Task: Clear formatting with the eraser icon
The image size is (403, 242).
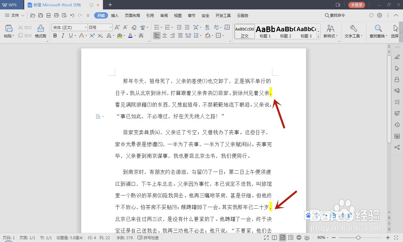Action: (x=134, y=28)
